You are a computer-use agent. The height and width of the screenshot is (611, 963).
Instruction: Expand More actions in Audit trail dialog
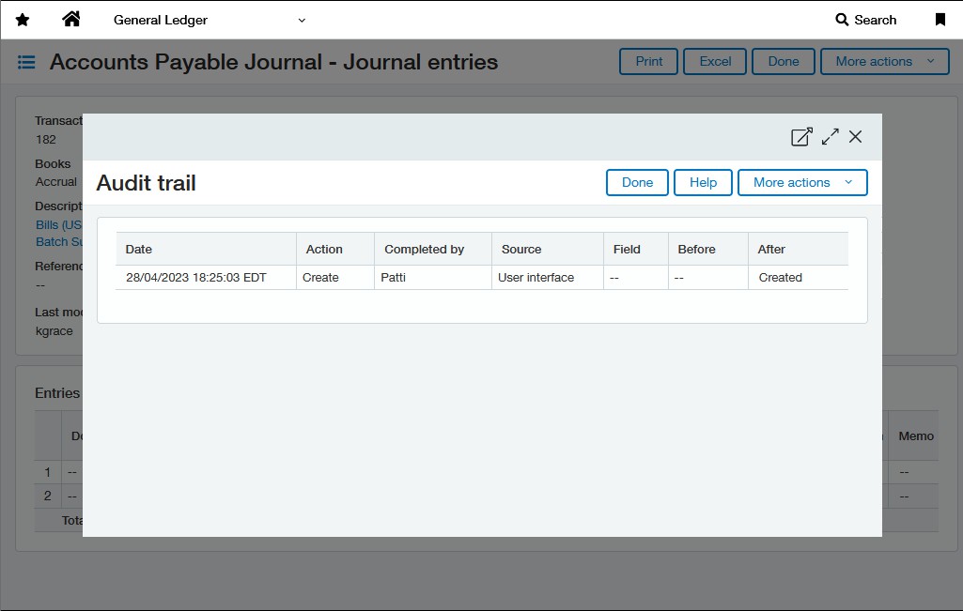click(802, 182)
